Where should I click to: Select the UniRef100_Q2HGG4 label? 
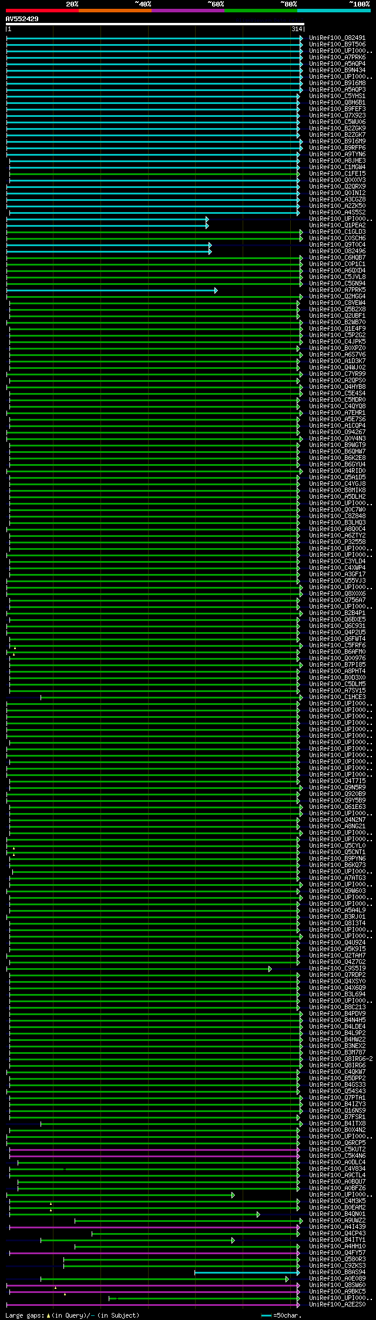click(337, 297)
